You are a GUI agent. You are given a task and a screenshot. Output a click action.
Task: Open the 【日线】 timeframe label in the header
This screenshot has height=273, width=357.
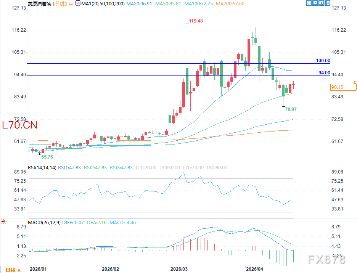pyautogui.click(x=59, y=3)
